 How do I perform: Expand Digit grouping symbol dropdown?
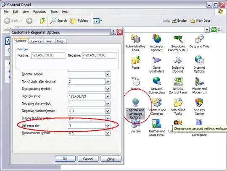[x=108, y=89]
